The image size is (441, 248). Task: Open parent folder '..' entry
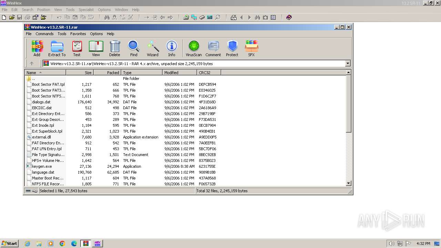point(33,79)
